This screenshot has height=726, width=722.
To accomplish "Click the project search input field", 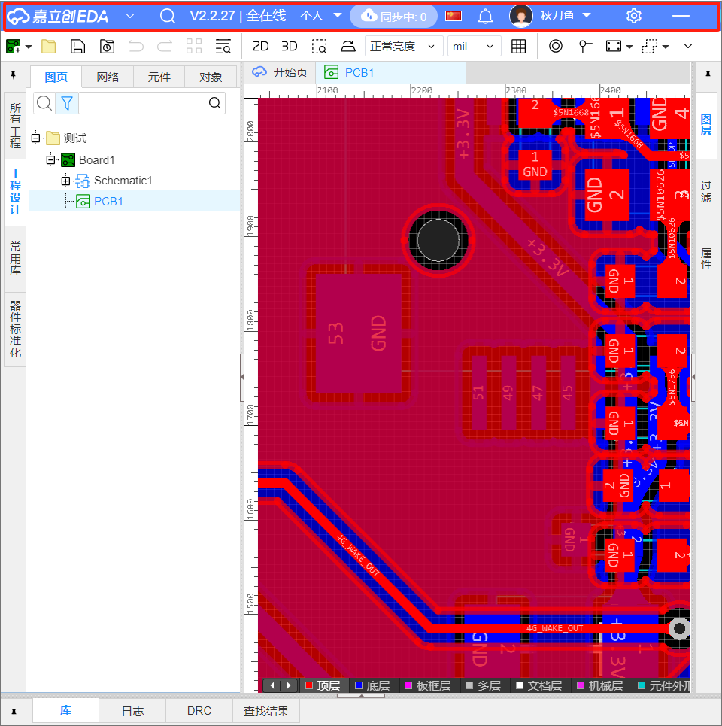I will pos(143,103).
